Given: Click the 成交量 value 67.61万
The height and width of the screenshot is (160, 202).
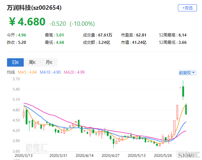Looking at the screenshot, I should [105, 35].
